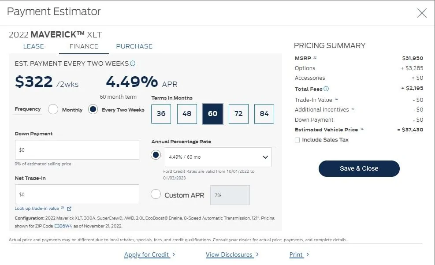The image size is (435, 265).
Task: Select Monthly payment frequency
Action: coord(53,109)
